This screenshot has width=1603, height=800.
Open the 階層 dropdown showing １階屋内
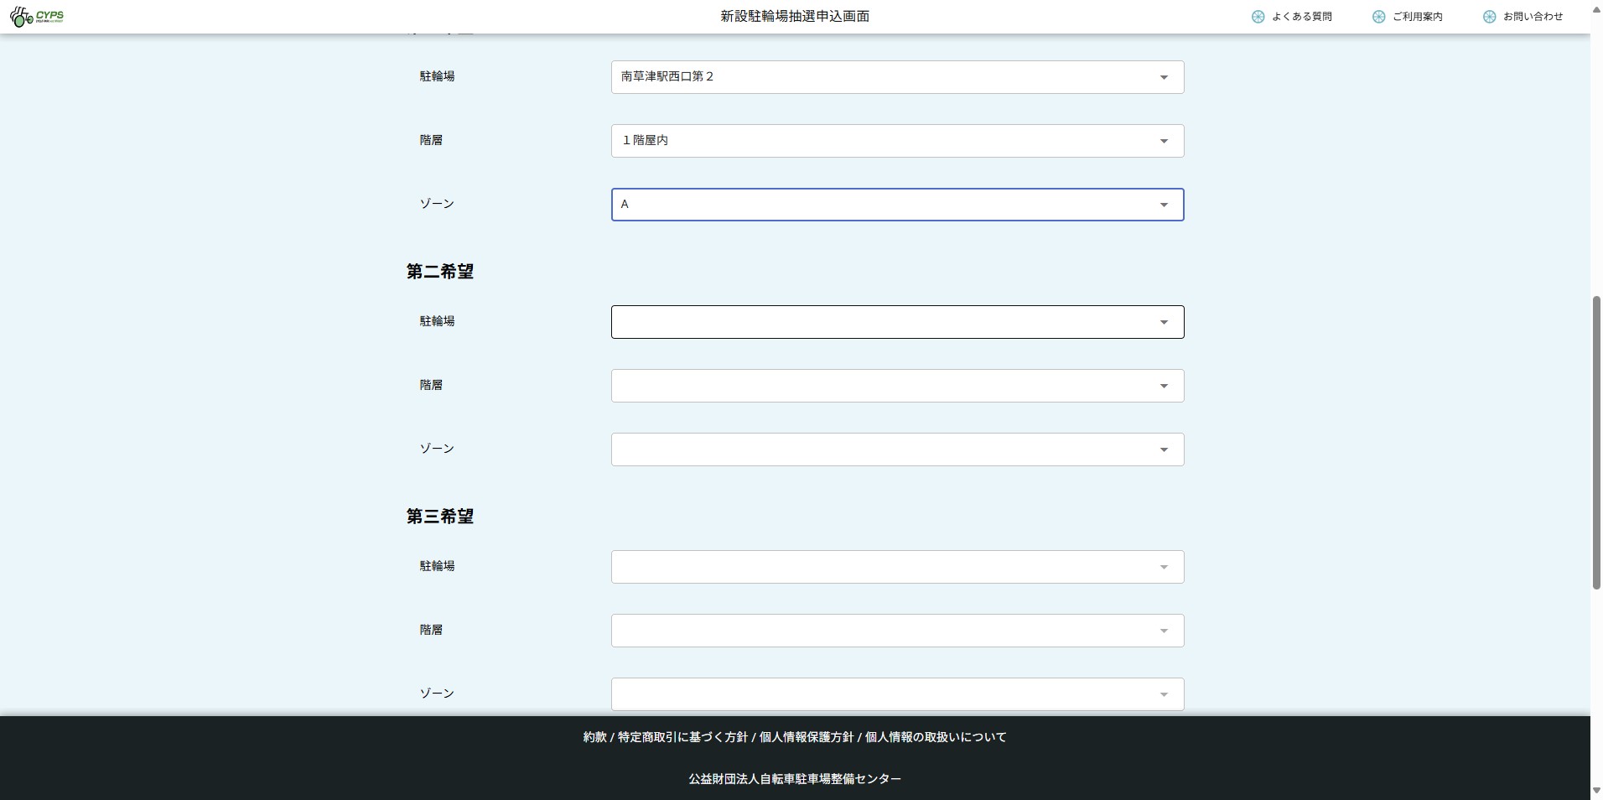coord(897,141)
